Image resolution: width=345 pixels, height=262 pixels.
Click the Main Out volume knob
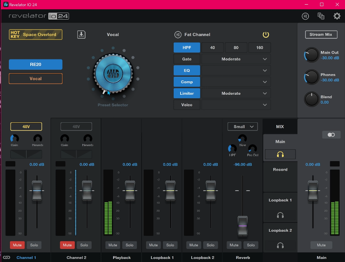tap(311, 55)
